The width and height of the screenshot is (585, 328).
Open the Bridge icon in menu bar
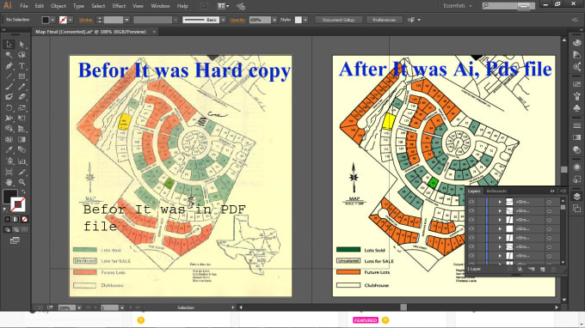coord(204,6)
